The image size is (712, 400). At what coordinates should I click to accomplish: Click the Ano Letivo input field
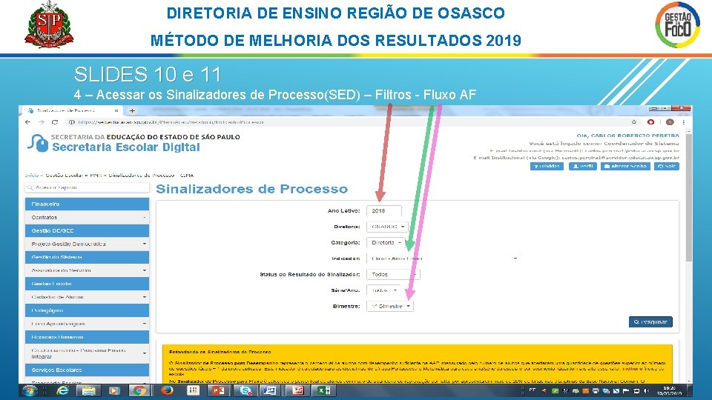[383, 211]
